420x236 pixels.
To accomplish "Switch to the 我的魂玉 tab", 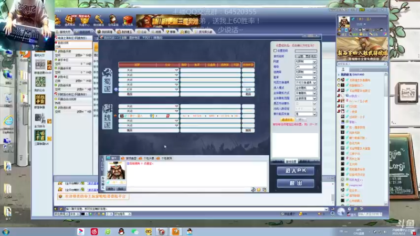I will coord(124,32).
